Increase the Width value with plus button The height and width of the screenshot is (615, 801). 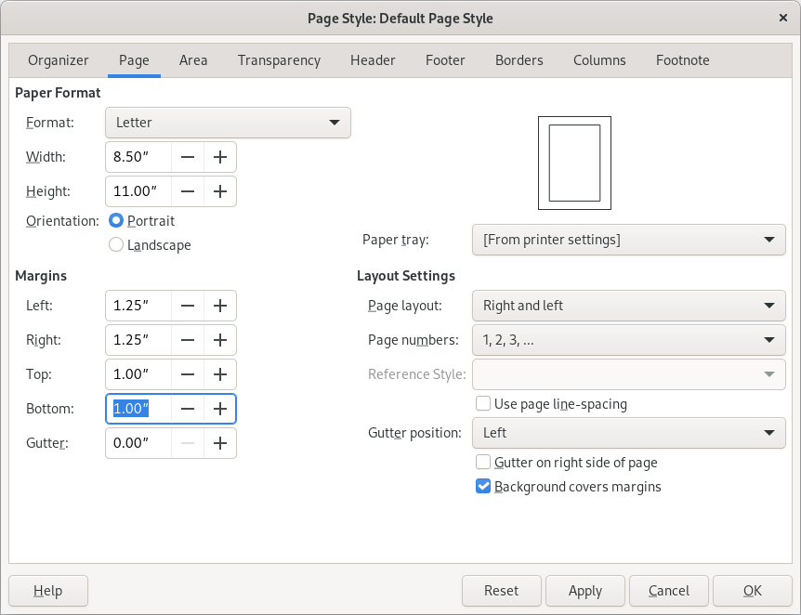pos(220,157)
